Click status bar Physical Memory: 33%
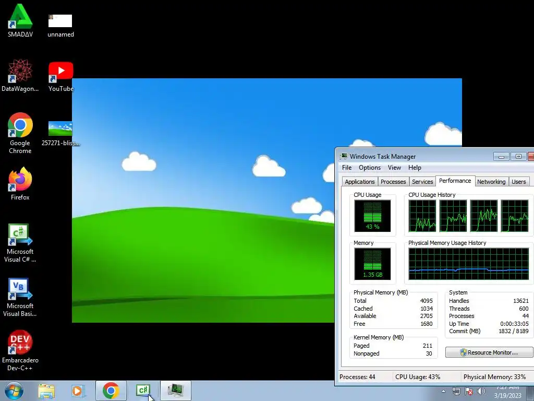The image size is (534, 401). [x=494, y=377]
